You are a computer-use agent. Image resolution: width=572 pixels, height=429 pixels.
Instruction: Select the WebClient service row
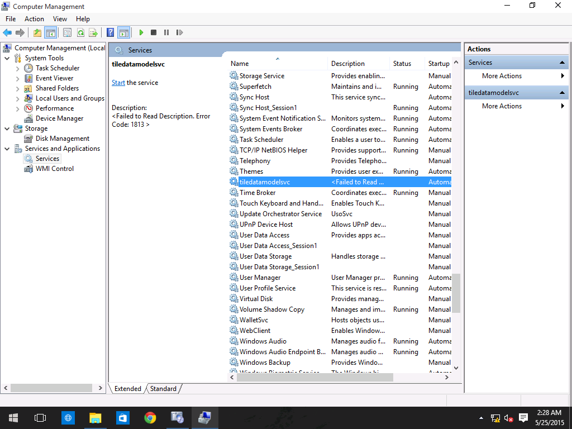[x=340, y=331]
